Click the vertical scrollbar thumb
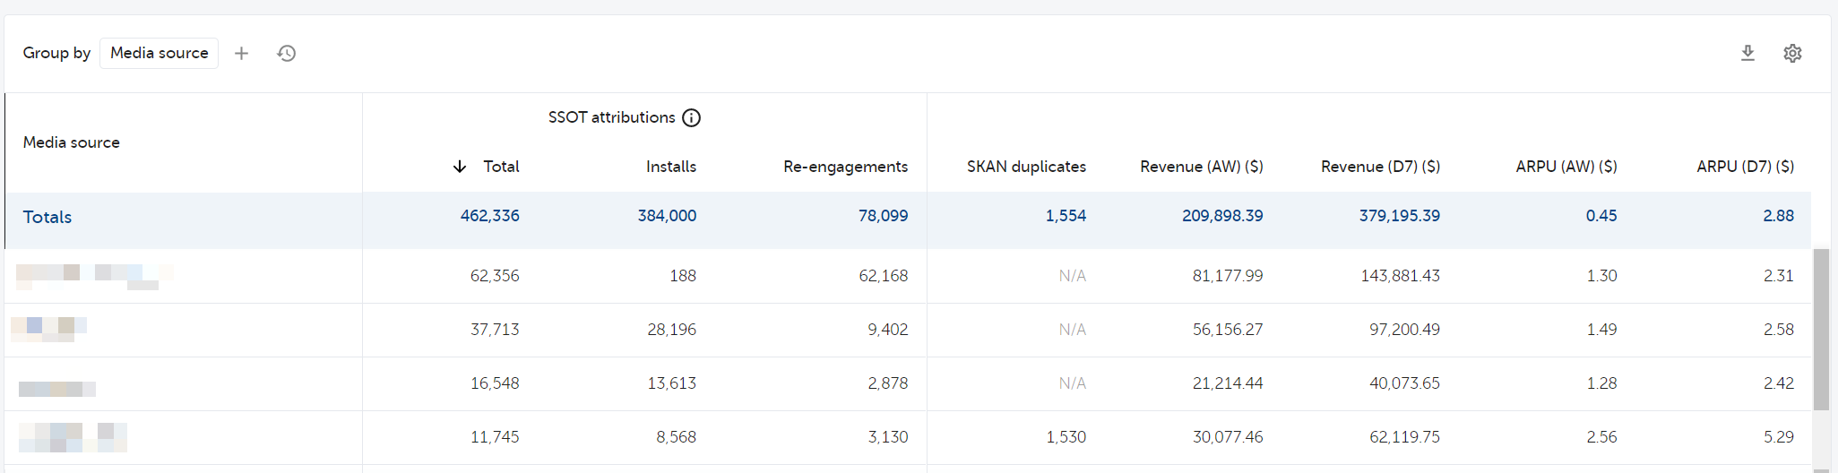Image resolution: width=1838 pixels, height=473 pixels. pyautogui.click(x=1821, y=329)
